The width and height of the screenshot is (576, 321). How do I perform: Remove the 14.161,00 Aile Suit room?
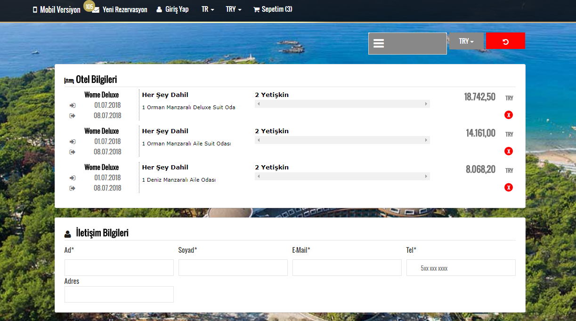click(508, 151)
